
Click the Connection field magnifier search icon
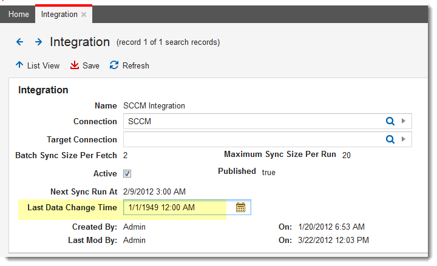[x=390, y=121]
